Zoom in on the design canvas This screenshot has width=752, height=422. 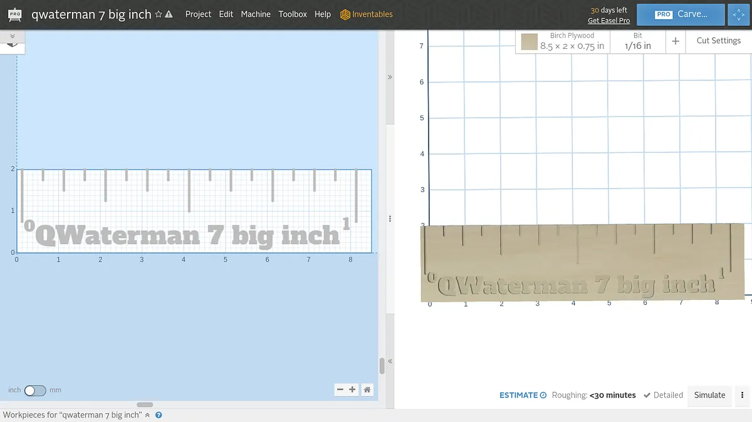click(x=352, y=389)
